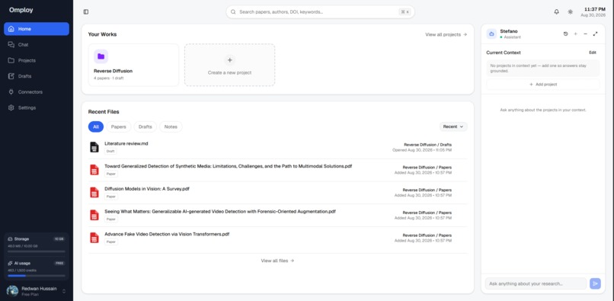Viewport: 614px width, 301px height.
Task: Toggle the sidebar collapse icon
Action: pyautogui.click(x=86, y=11)
